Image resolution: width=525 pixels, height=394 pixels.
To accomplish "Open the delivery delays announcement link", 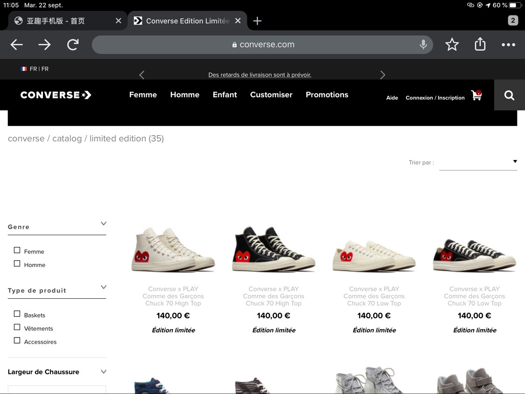I will [260, 75].
